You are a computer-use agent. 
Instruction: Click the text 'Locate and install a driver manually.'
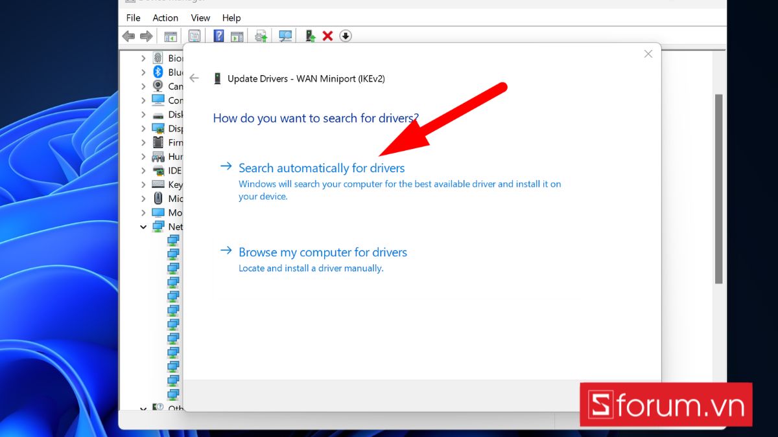click(311, 268)
